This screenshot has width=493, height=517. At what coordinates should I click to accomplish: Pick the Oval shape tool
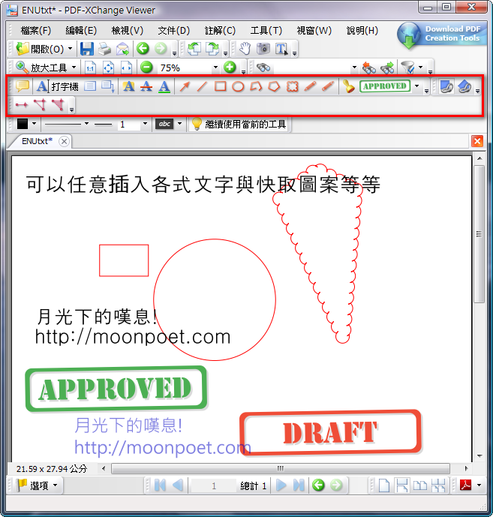(x=238, y=86)
